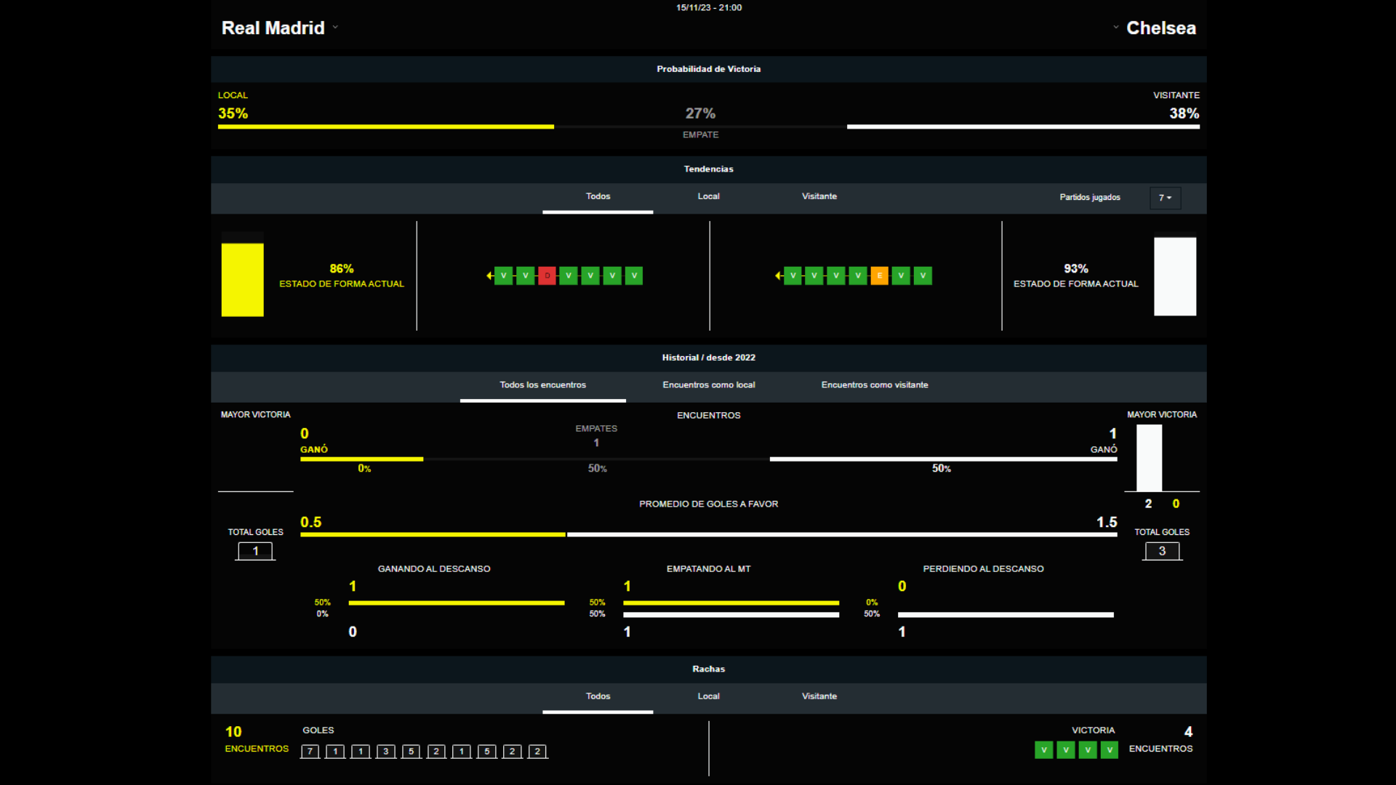This screenshot has height=785, width=1396.
Task: Click yellow arrow left of Real Madrid's form
Action: (489, 275)
